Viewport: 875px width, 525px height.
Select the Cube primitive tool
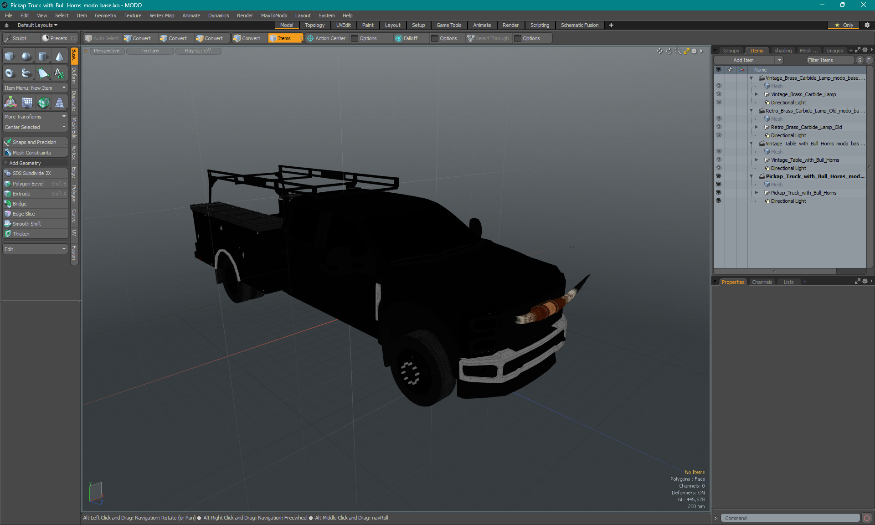tap(10, 57)
